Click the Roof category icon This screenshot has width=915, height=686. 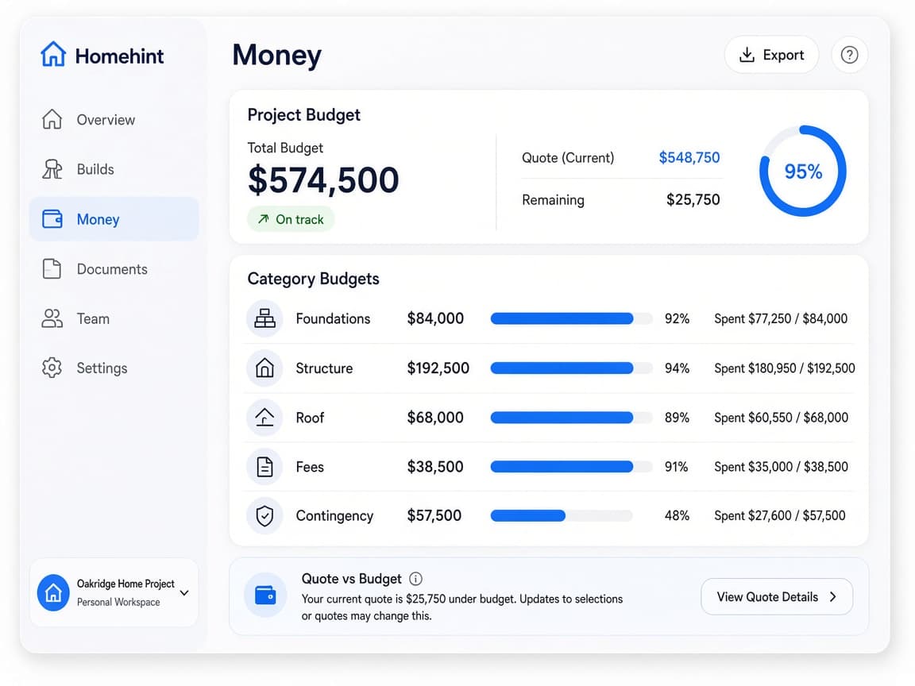265,418
